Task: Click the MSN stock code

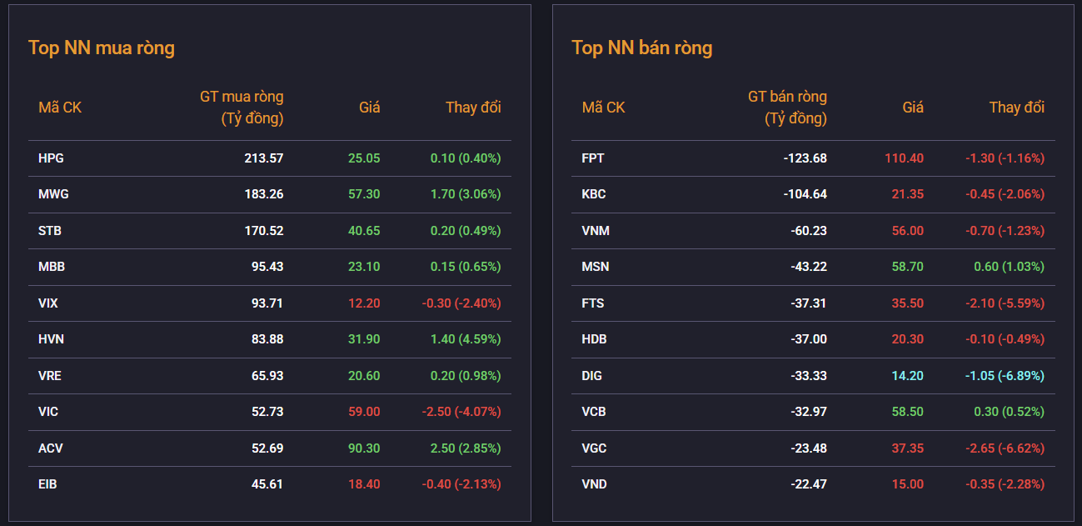Action: (596, 267)
